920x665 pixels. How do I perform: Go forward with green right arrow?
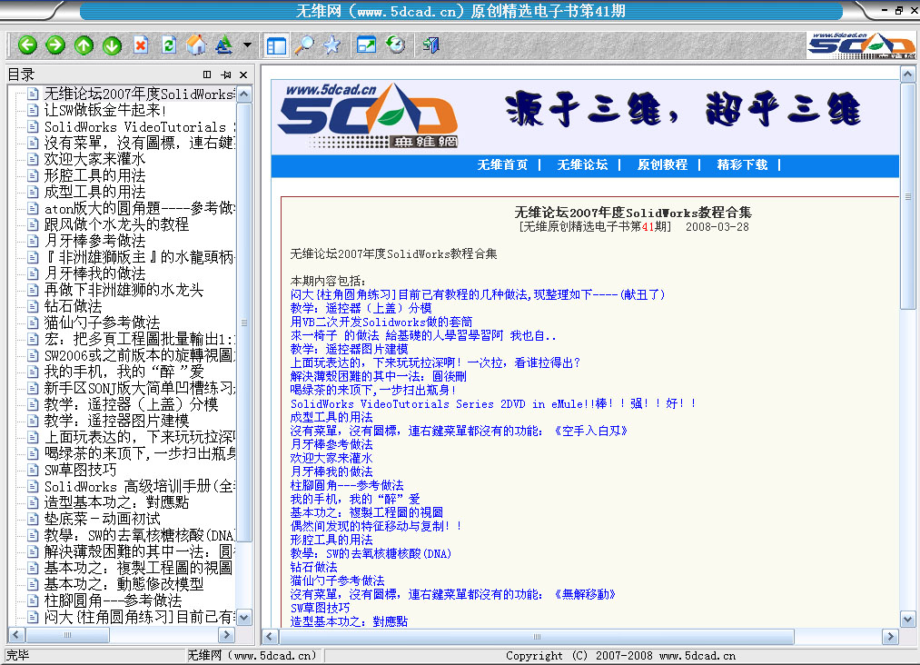click(55, 45)
